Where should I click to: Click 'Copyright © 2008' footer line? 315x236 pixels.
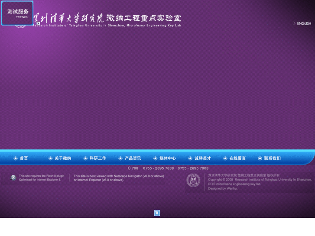click(260, 180)
